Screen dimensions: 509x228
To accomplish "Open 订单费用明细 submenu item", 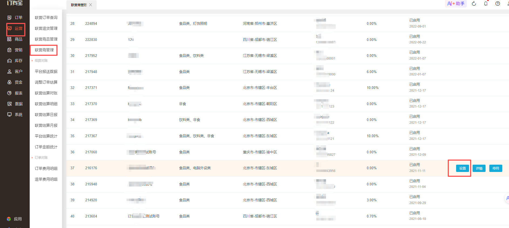I will coord(46,168).
